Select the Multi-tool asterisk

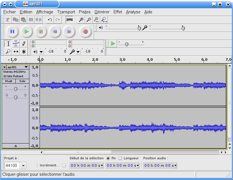coord(23,52)
